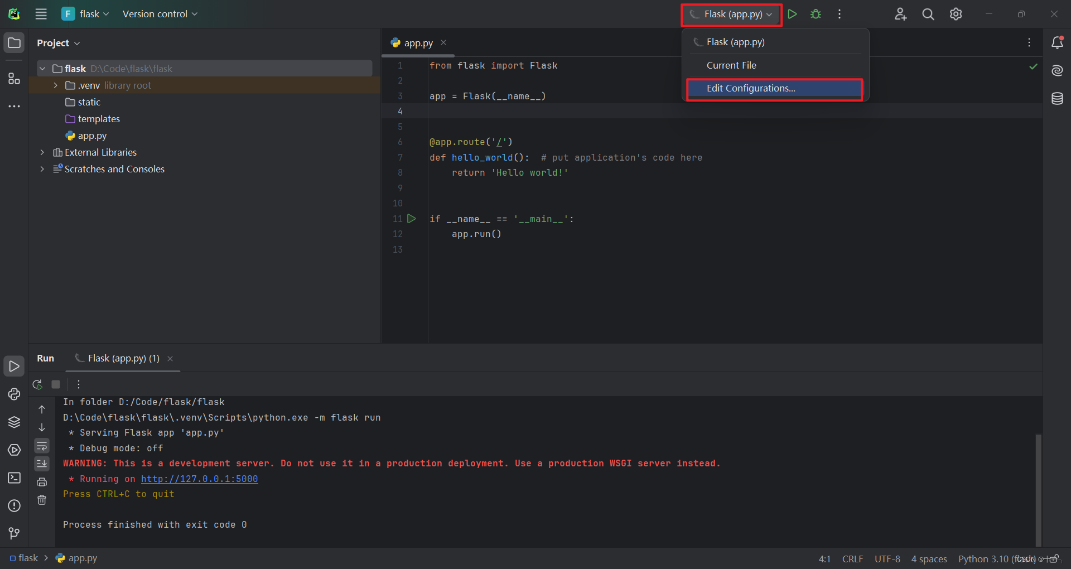Screen dimensions: 1071x569
Task: Rerun Flask (app.py) in Run panel
Action: pos(37,384)
